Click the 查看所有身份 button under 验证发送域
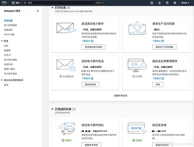 click(162, 145)
